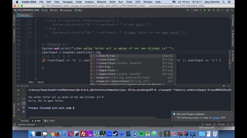
Task: Open FileZilla from the Dock
Action: click(83, 134)
